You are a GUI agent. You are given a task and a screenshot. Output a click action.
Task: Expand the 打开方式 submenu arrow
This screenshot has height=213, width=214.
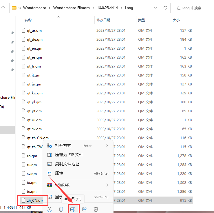pyautogui.click(x=107, y=145)
